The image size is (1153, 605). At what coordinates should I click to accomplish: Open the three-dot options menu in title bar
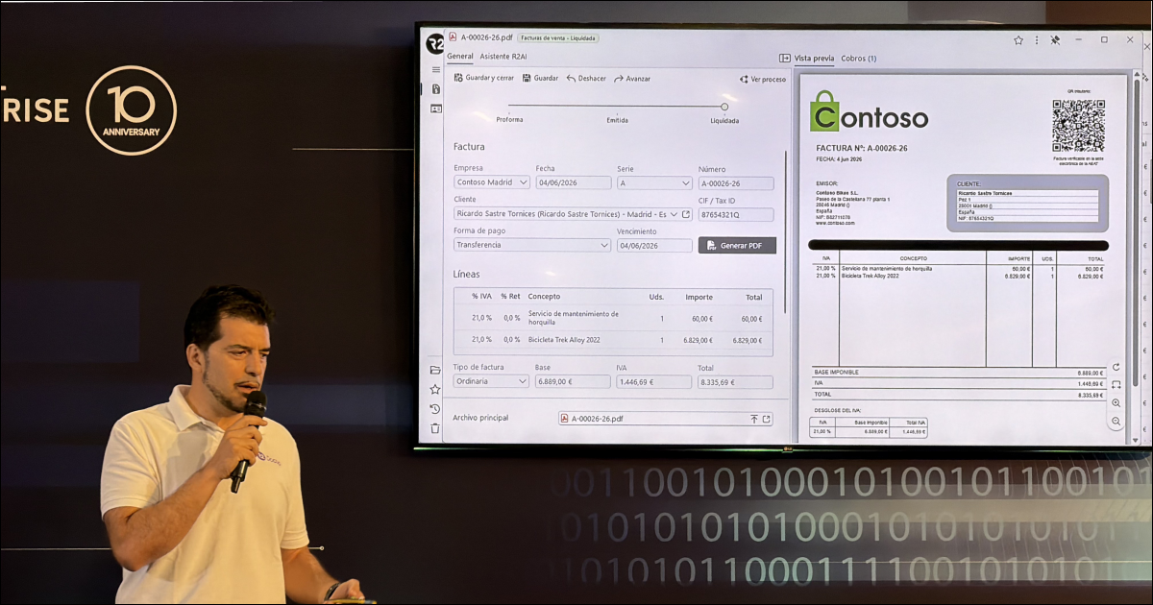point(1036,40)
